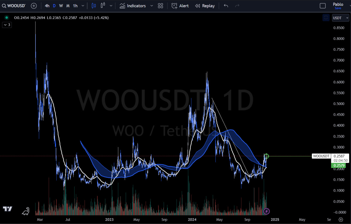
Task: Open the layout setup square icon
Action: [x=323, y=5]
